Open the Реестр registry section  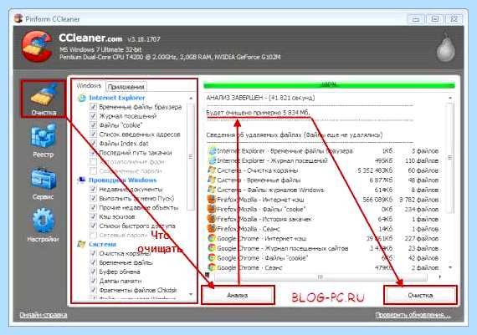pos(44,141)
